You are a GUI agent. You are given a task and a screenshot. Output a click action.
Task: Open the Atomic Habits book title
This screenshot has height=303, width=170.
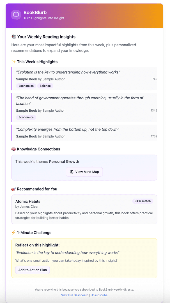point(28,201)
